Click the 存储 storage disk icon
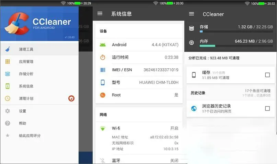Viewport: 277px width, 164px height. coord(192,28)
